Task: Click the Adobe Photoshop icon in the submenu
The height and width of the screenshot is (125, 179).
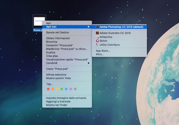Action: [97, 27]
